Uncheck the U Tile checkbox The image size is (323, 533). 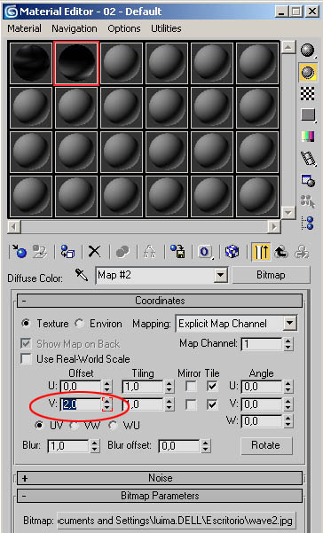(212, 386)
